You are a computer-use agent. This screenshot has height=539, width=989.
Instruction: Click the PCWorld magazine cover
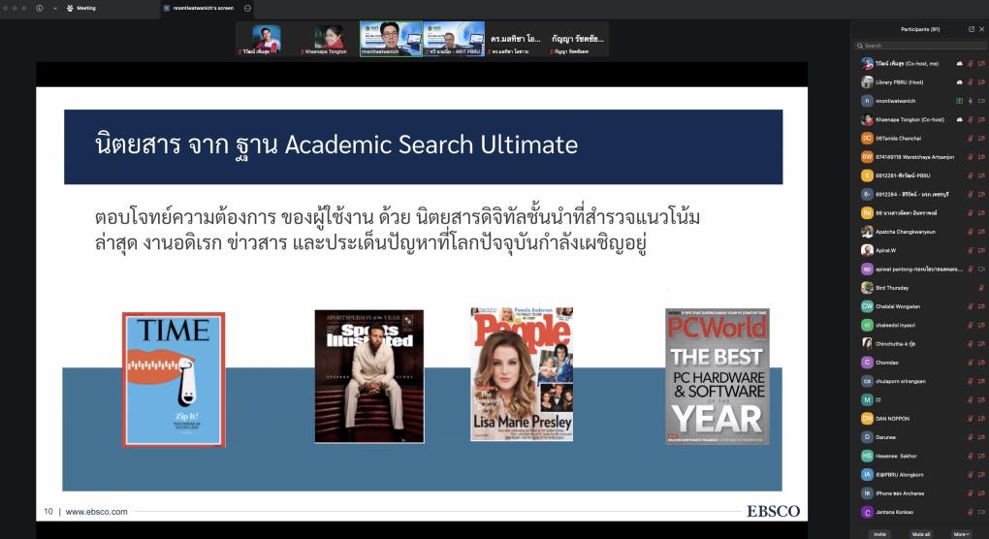point(718,376)
